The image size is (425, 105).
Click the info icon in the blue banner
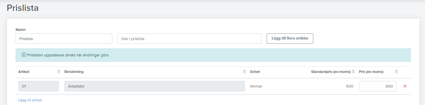click(x=24, y=55)
